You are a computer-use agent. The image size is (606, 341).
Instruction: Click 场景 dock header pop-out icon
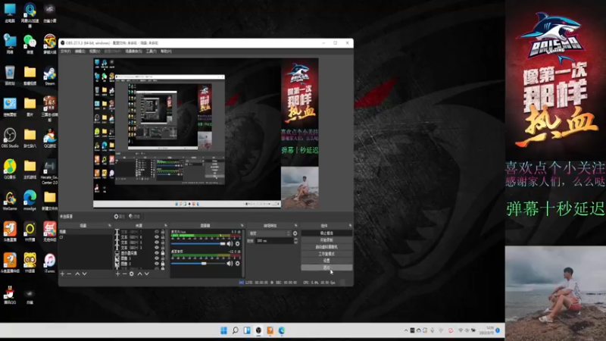click(110, 225)
